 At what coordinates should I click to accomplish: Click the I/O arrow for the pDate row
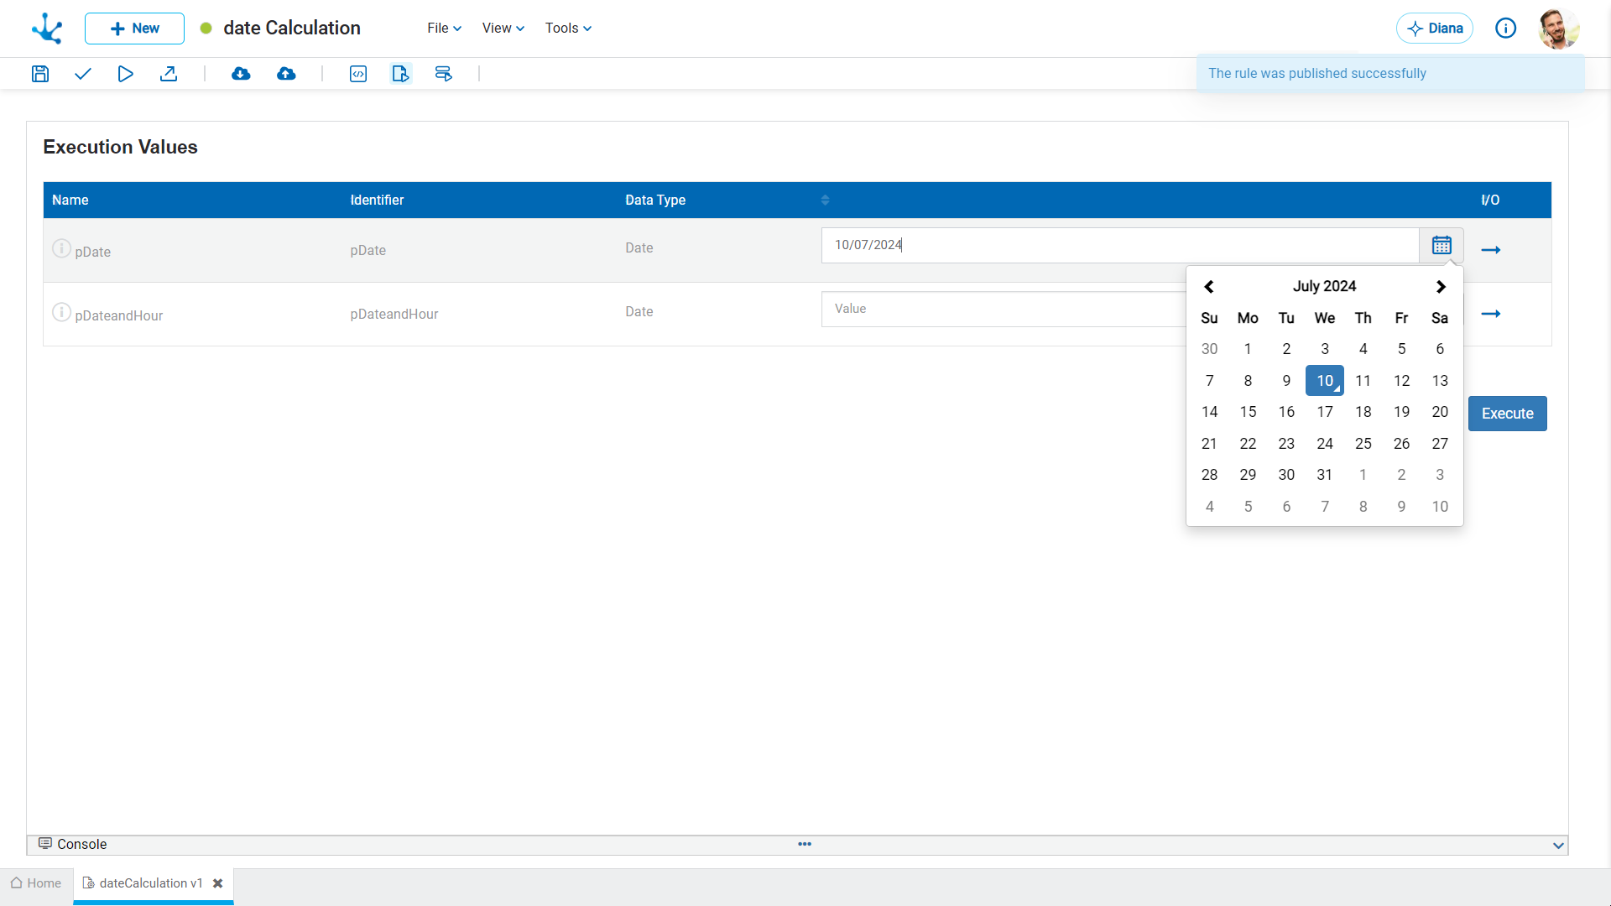[x=1491, y=250]
